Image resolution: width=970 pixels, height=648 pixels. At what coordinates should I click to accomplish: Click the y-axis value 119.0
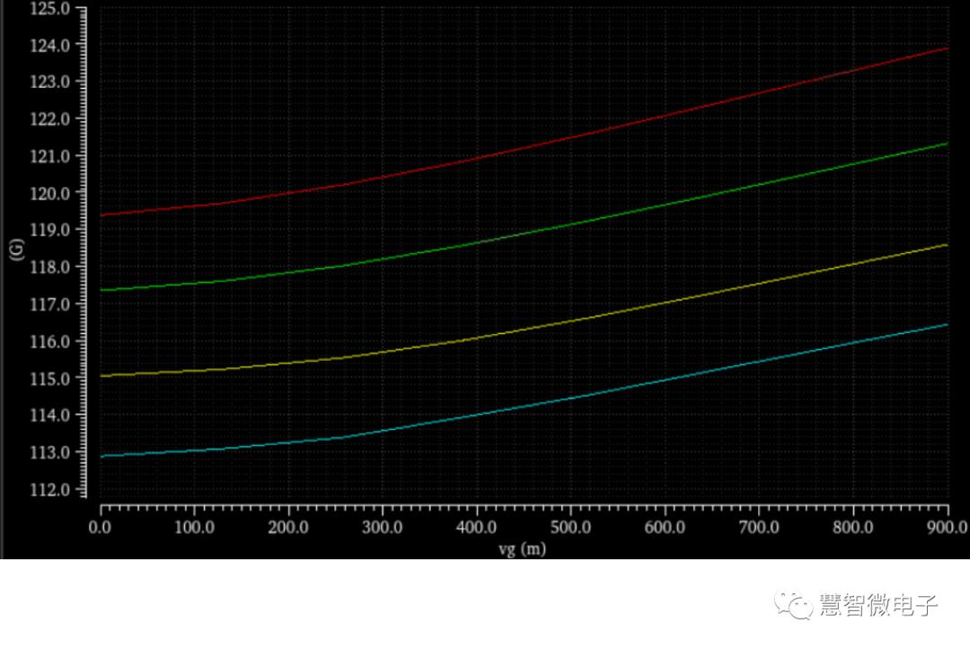pyautogui.click(x=50, y=230)
